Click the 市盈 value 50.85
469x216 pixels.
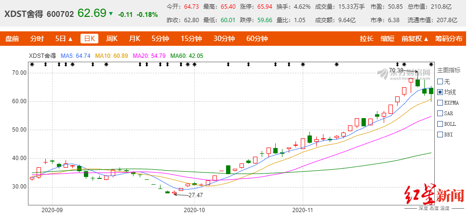pos(395,6)
